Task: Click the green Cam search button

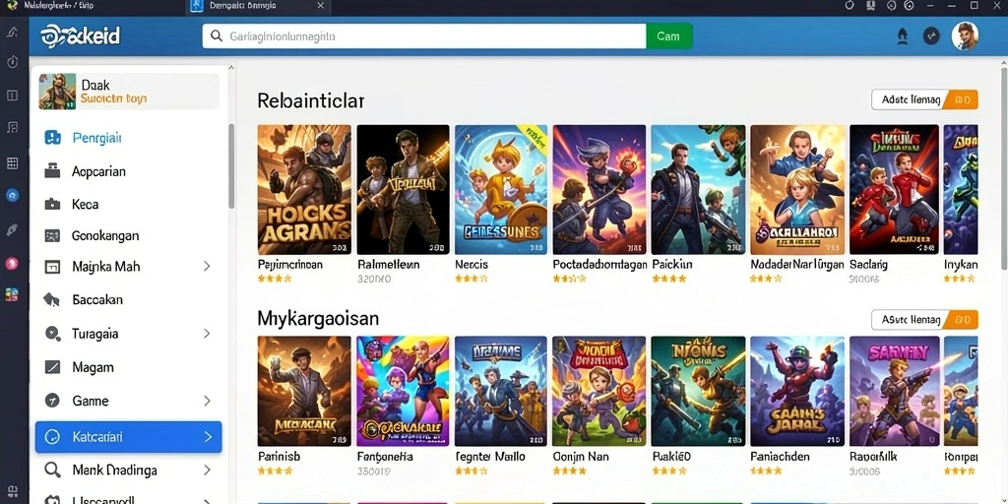Action: (668, 36)
